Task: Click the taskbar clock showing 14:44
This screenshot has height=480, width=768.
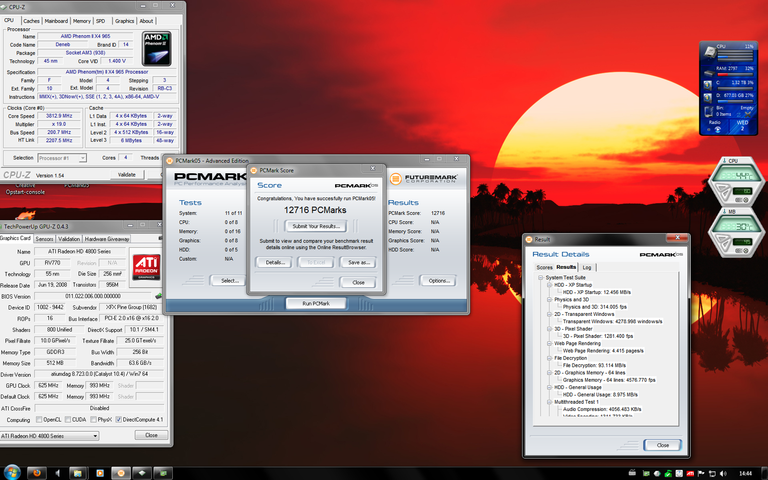Action: pyautogui.click(x=745, y=473)
